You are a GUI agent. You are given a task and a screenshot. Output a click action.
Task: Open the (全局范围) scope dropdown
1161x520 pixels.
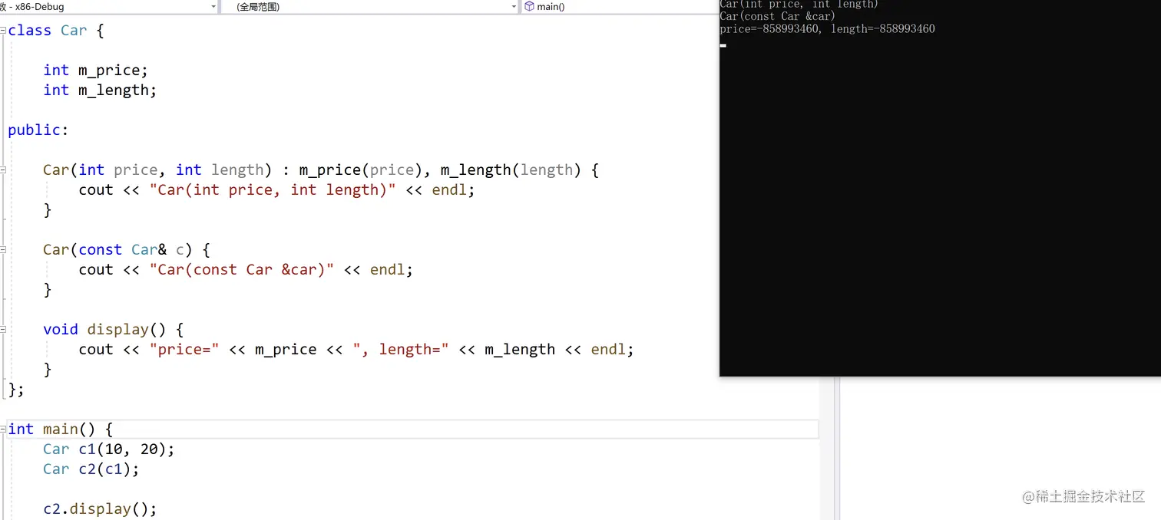[370, 6]
